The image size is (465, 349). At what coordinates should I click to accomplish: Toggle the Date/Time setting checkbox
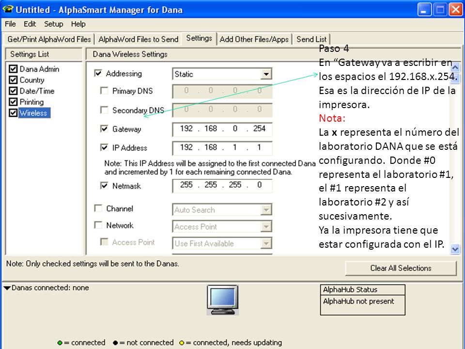(13, 91)
